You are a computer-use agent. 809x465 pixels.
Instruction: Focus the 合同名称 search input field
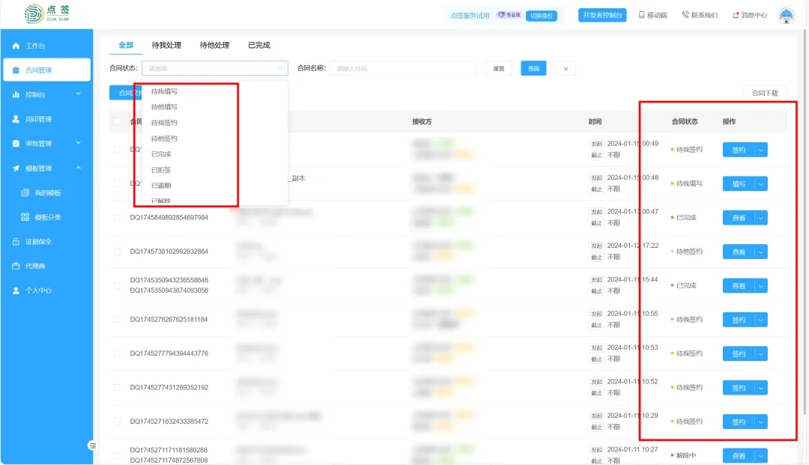click(403, 68)
